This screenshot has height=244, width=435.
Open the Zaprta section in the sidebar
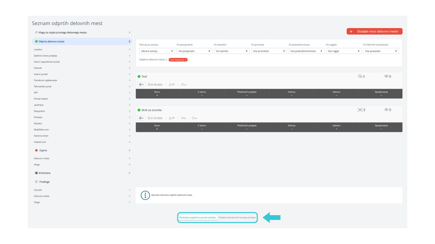[43, 150]
